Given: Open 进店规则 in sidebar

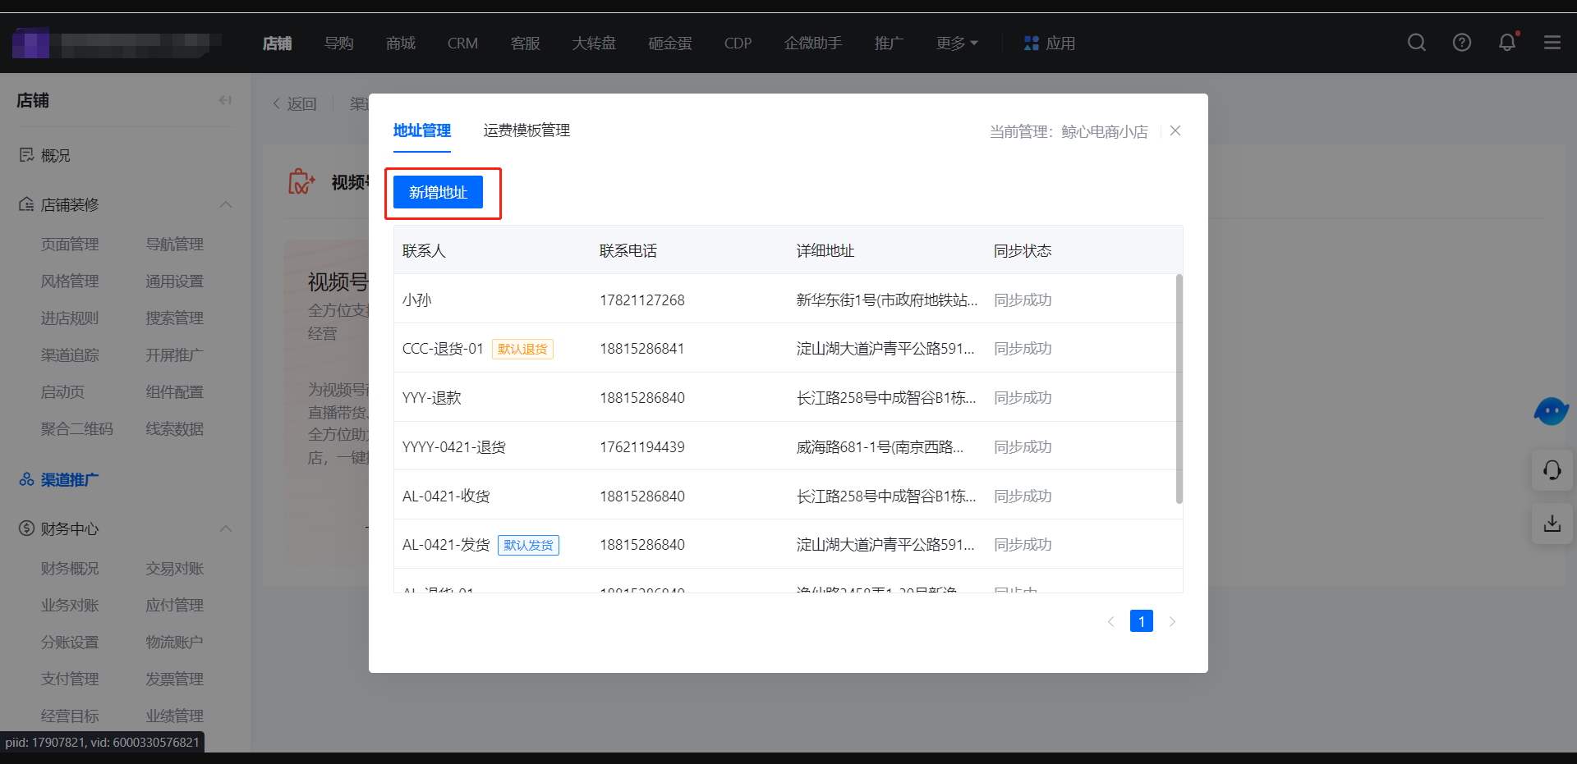Looking at the screenshot, I should (70, 318).
